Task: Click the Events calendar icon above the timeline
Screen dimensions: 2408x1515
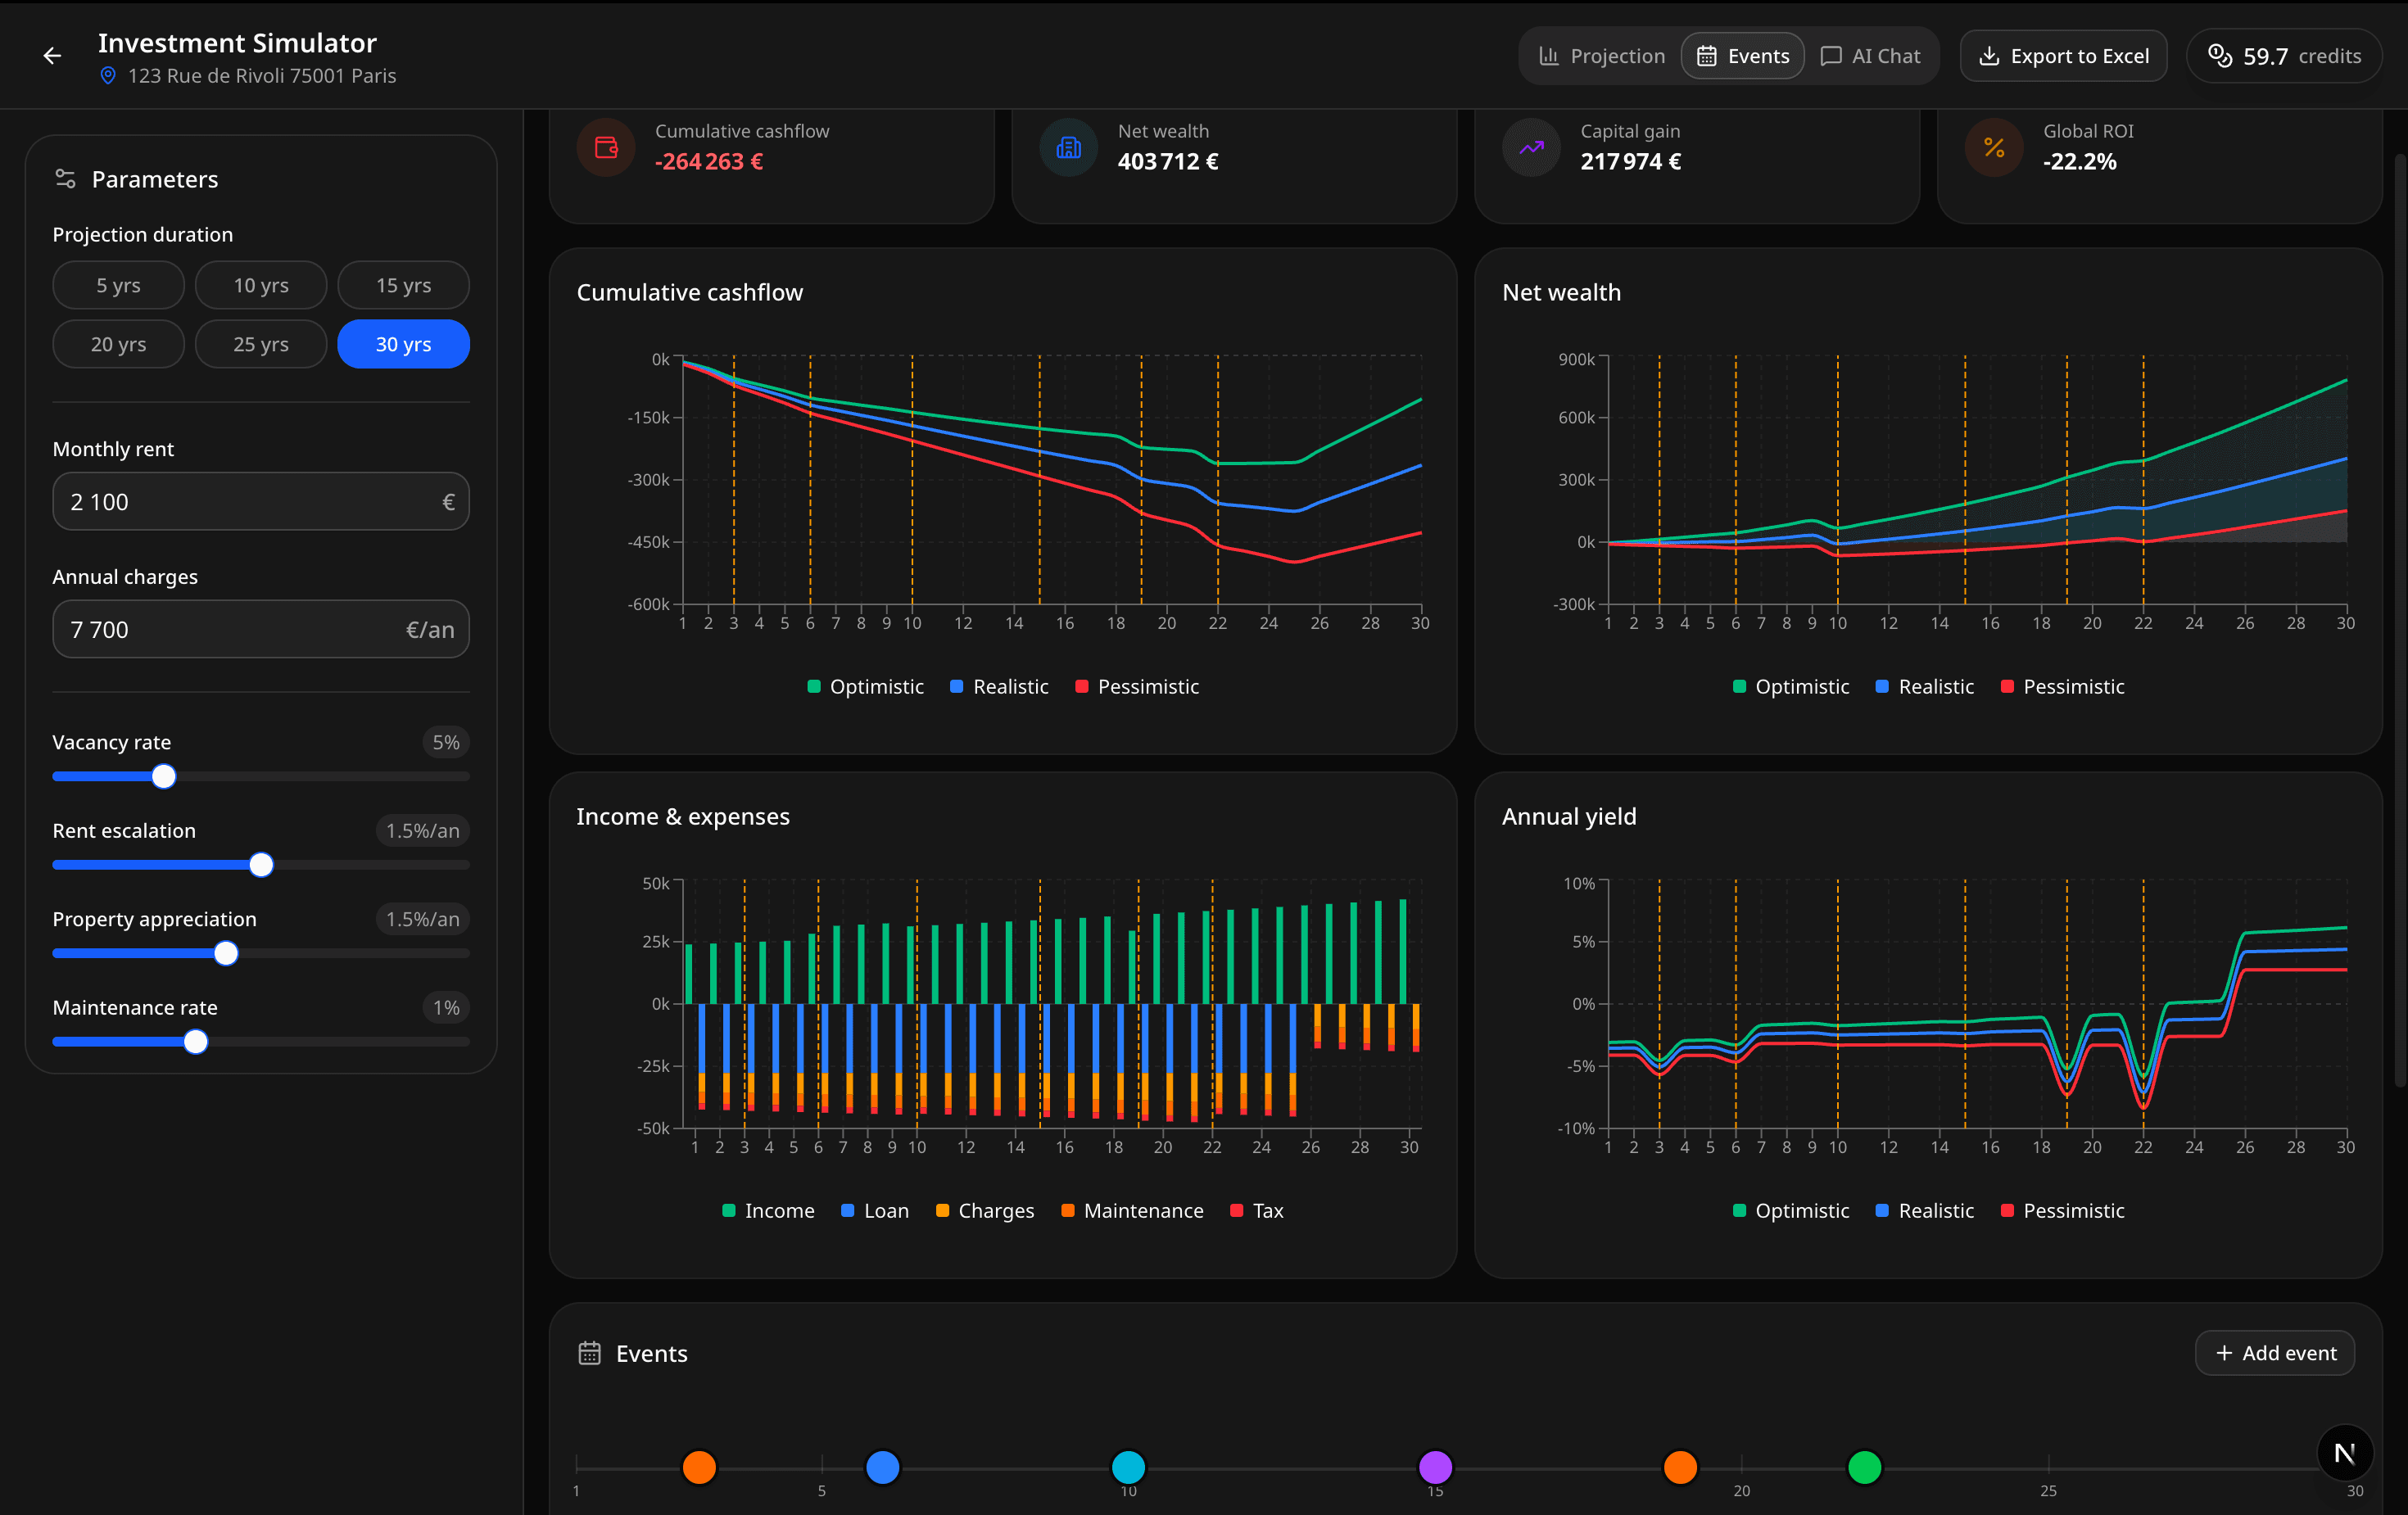Action: pos(591,1353)
